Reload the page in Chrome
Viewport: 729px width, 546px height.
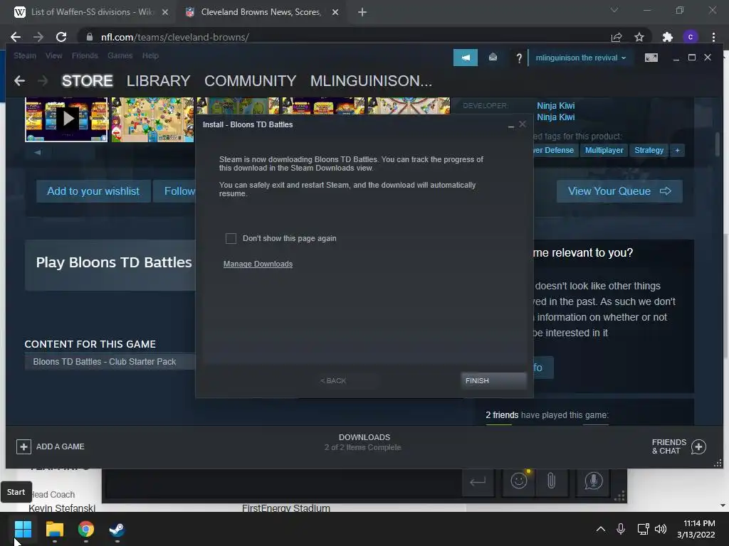61,37
